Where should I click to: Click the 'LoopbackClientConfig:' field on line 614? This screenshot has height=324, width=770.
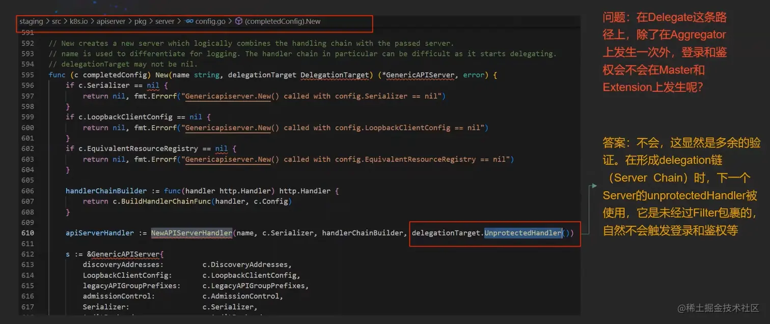[x=128, y=275]
